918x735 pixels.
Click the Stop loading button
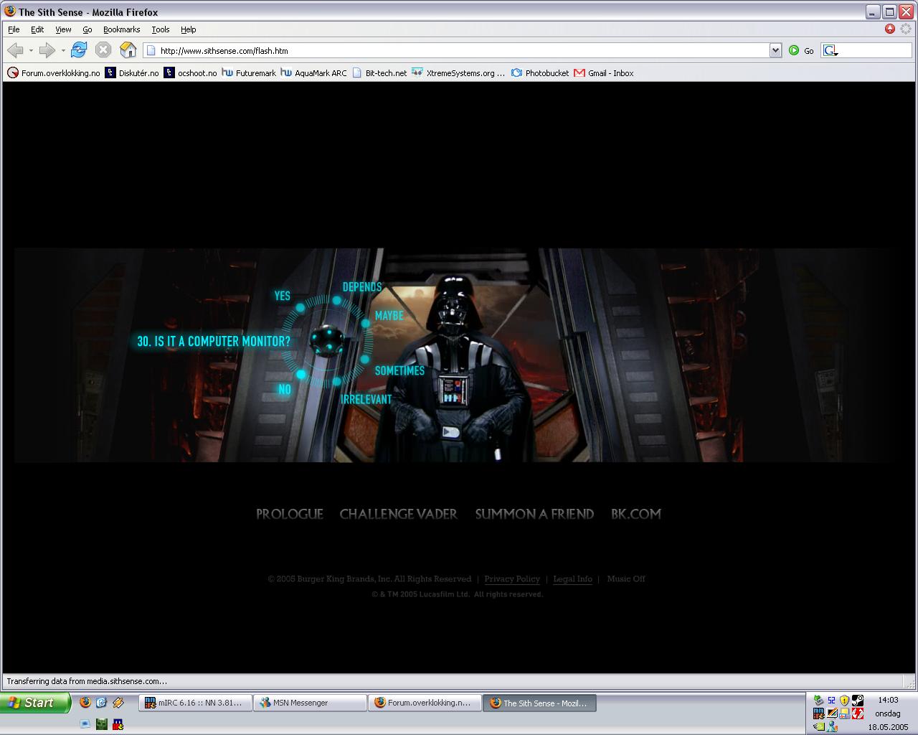[x=103, y=50]
